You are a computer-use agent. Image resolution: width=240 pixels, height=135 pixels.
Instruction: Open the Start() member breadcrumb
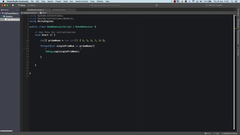(x=43, y=13)
